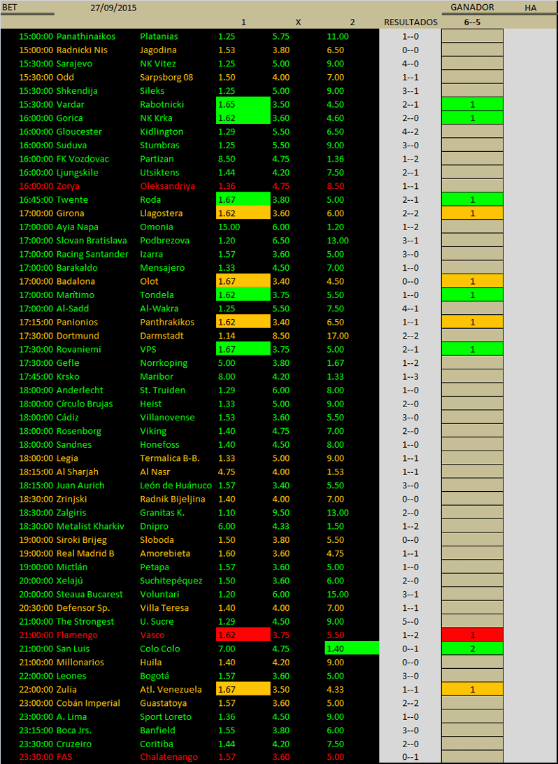Click Cobán Imperial team cell
This screenshot has width=558, height=764.
click(88, 703)
